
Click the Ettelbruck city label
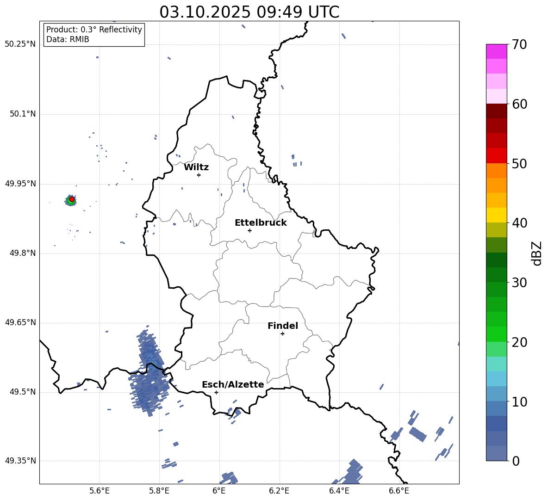coord(261,223)
